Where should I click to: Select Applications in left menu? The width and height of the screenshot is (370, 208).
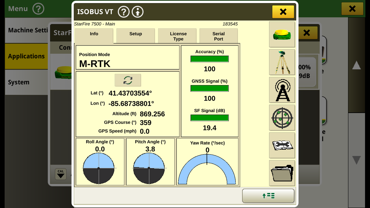(x=26, y=56)
